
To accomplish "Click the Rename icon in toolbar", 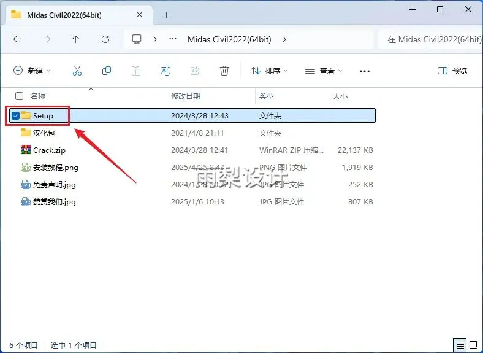I will 165,71.
